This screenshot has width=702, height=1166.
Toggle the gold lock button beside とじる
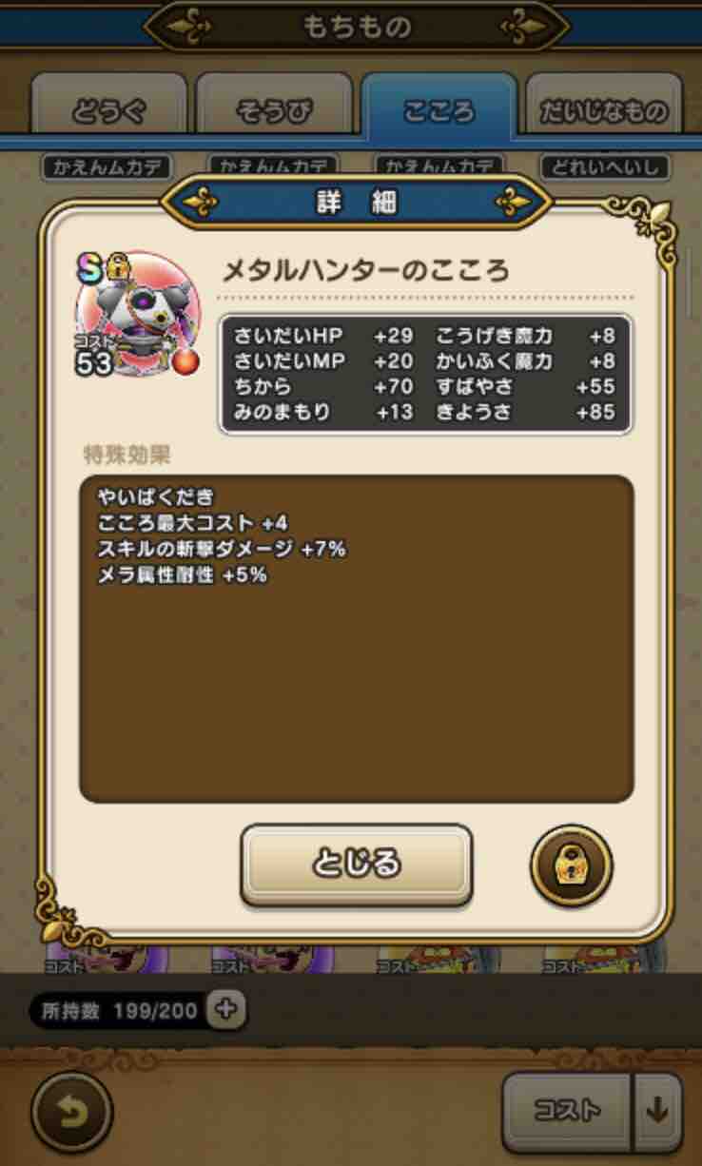pos(571,866)
